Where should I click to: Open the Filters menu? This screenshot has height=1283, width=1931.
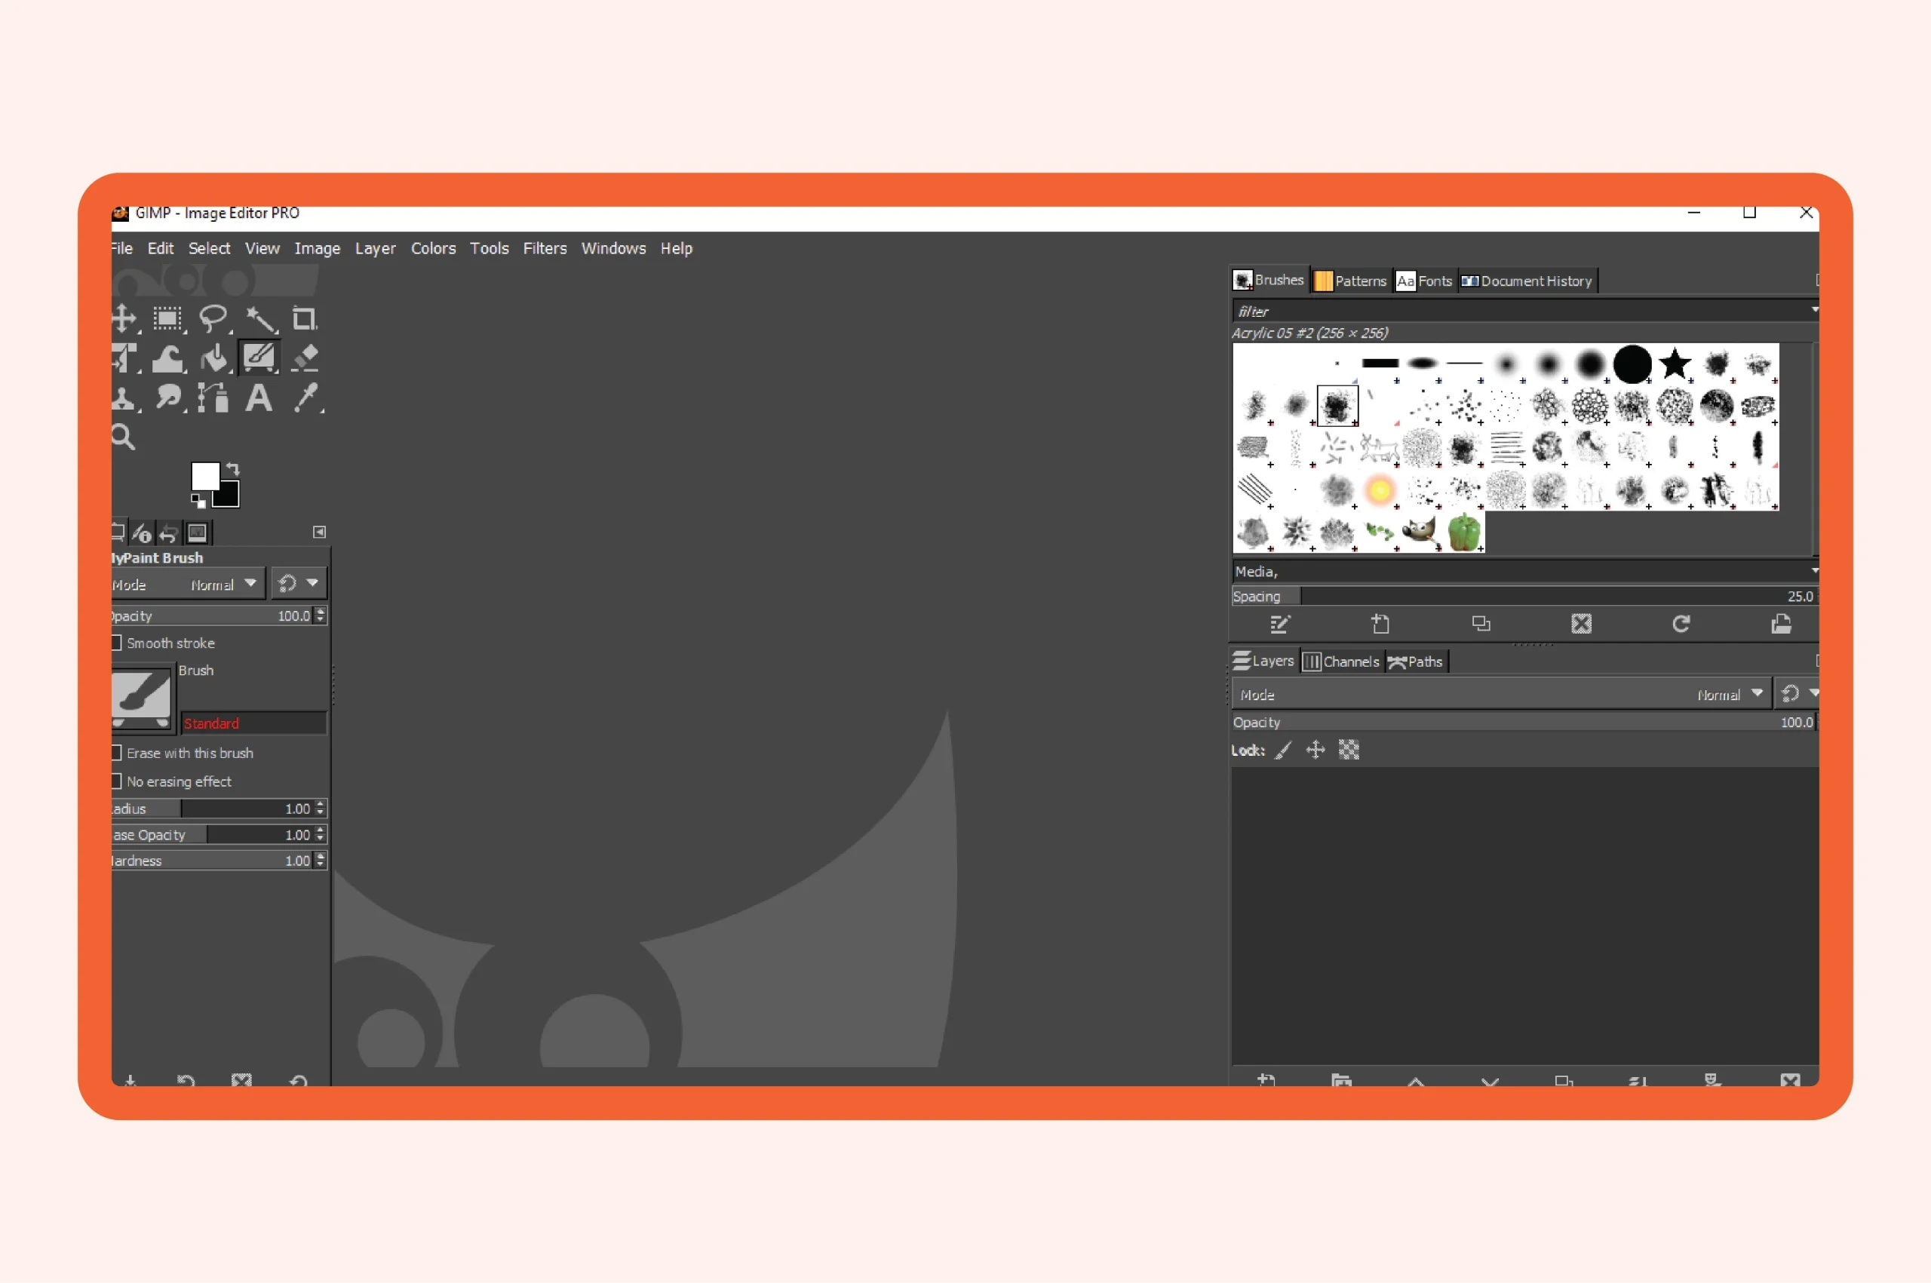544,247
